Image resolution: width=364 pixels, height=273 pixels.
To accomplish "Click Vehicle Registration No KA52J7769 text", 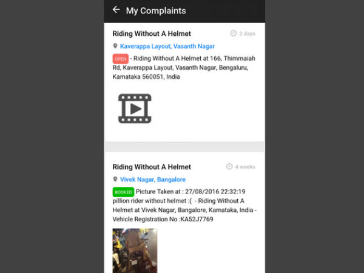I will pyautogui.click(x=163, y=219).
